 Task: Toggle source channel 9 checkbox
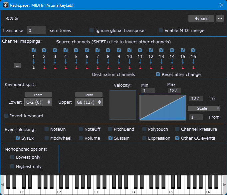[119, 50]
